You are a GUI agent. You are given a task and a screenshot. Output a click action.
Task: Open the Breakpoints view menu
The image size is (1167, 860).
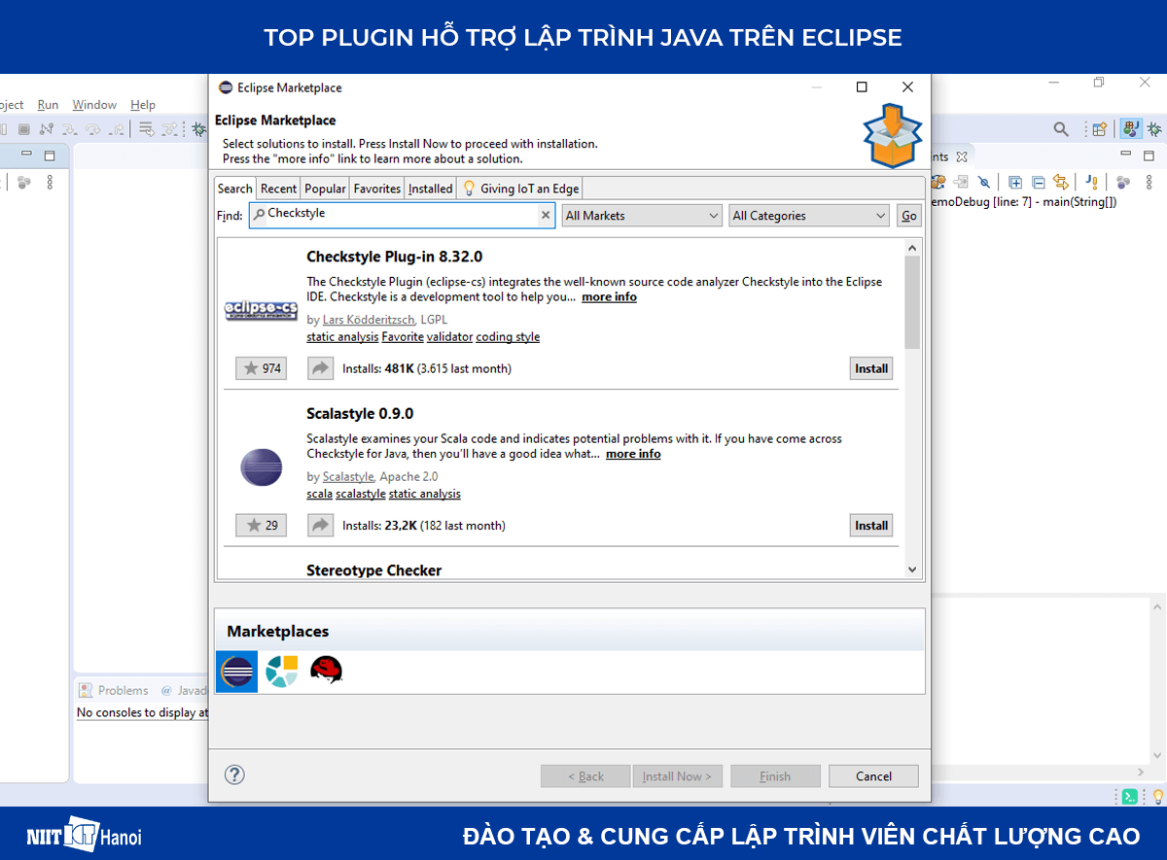1150,182
